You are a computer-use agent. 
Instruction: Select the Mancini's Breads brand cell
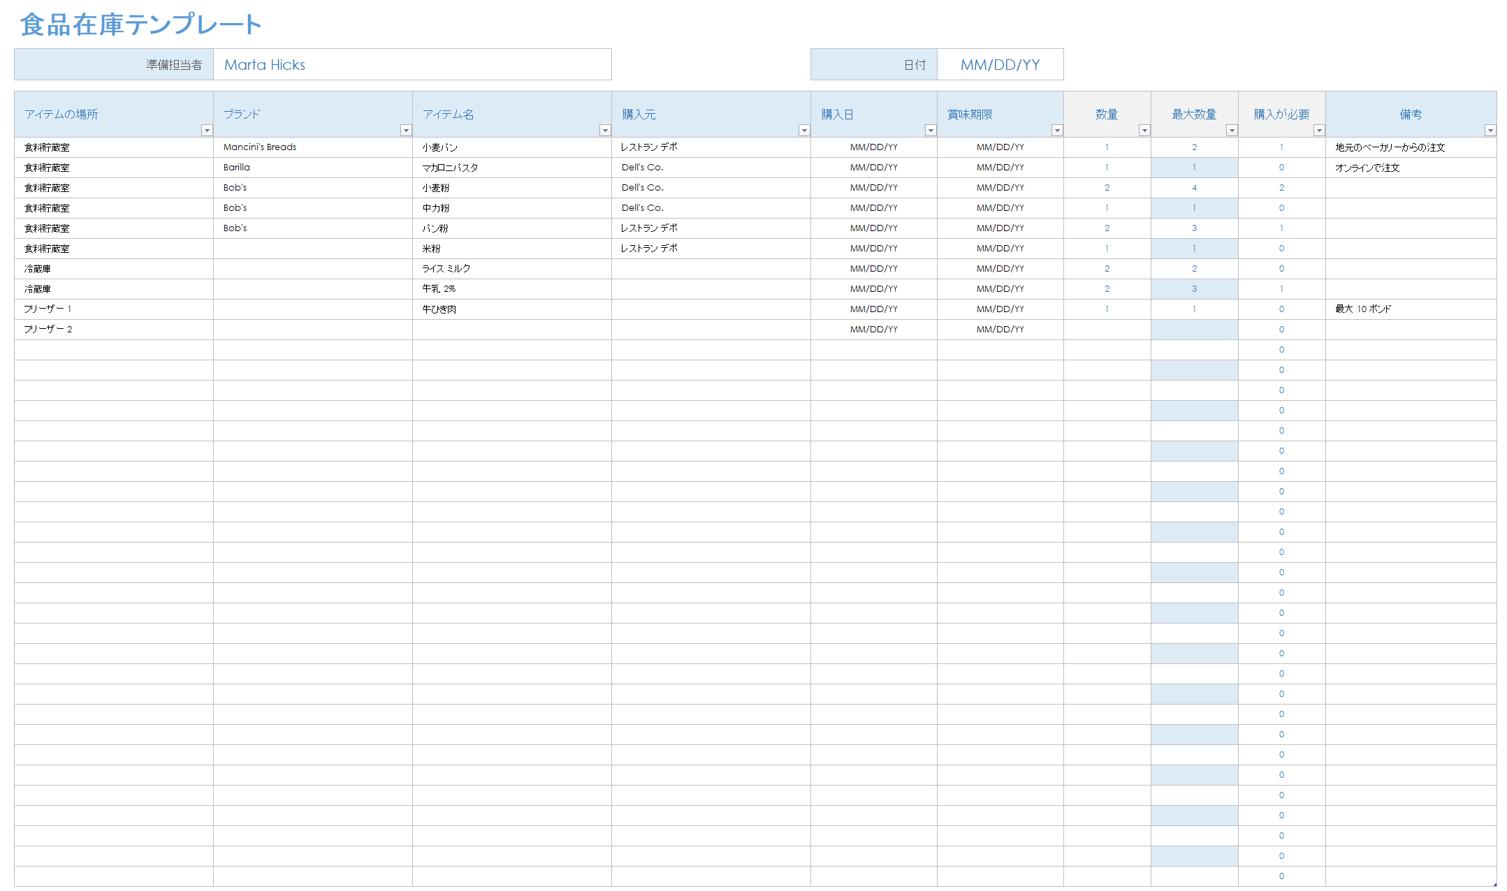click(x=313, y=147)
